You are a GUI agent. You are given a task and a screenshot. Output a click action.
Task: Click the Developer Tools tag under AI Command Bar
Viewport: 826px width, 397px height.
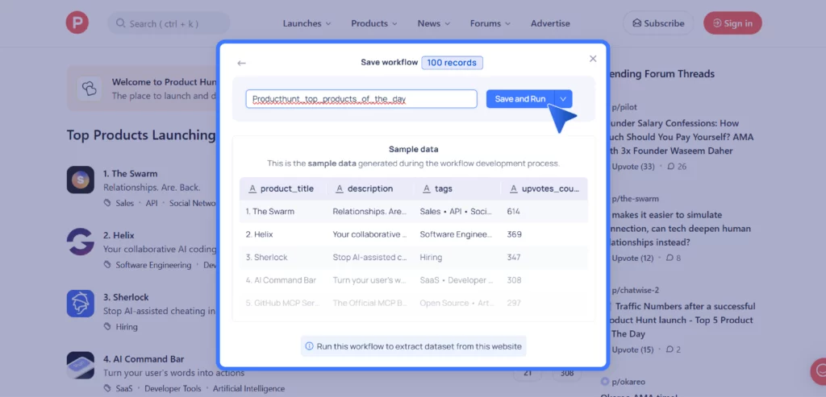[173, 389]
